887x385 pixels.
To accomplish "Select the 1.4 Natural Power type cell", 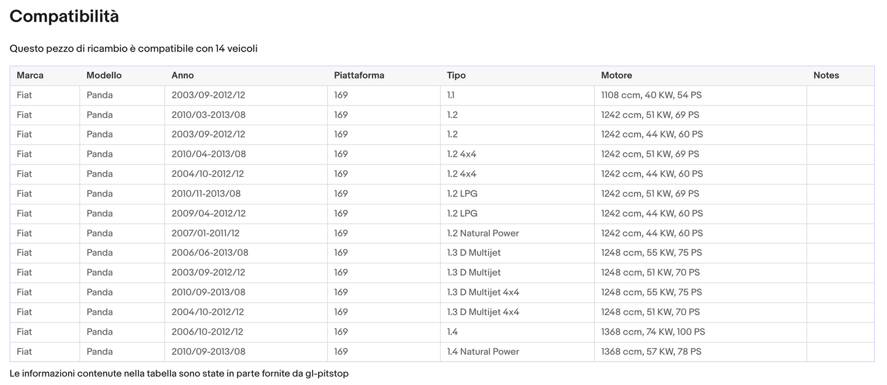I will point(482,352).
